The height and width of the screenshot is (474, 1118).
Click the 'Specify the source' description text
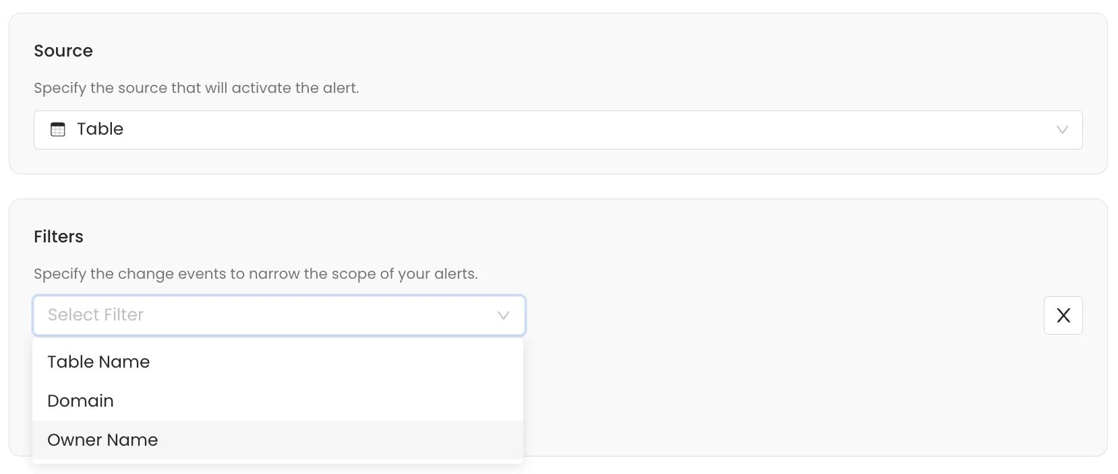(x=196, y=88)
